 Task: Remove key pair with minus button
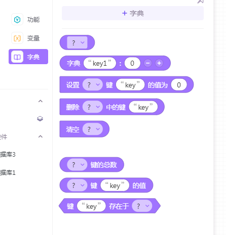148,63
